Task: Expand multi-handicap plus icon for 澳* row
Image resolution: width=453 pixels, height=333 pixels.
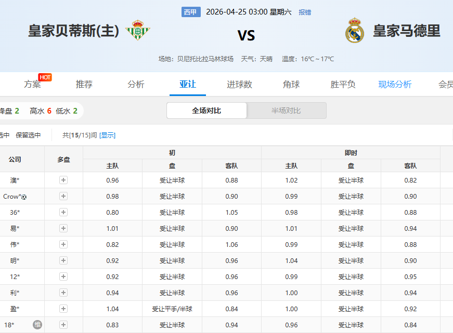Action: (63, 181)
